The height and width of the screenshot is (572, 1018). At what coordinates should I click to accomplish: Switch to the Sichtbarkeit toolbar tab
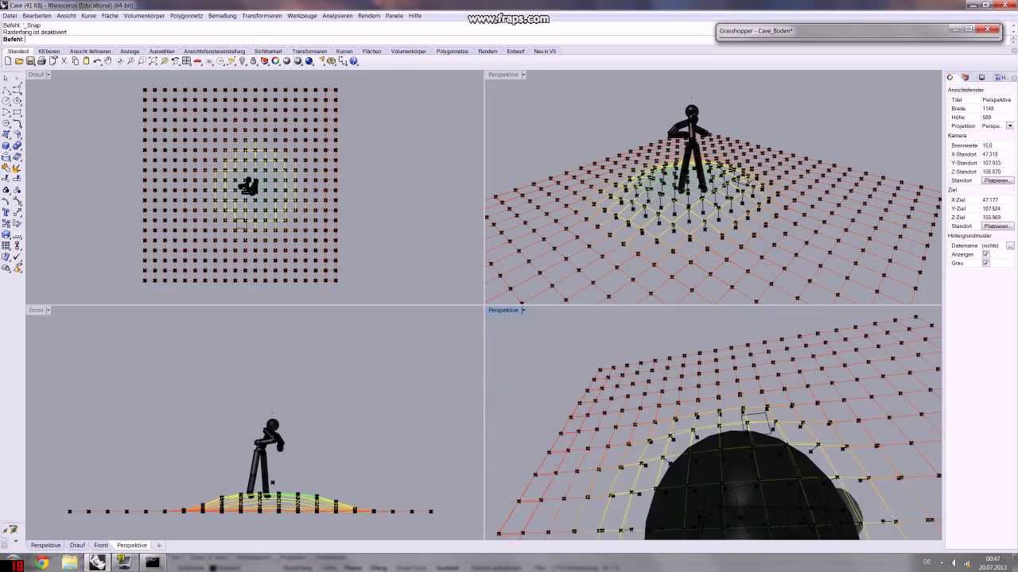point(268,51)
